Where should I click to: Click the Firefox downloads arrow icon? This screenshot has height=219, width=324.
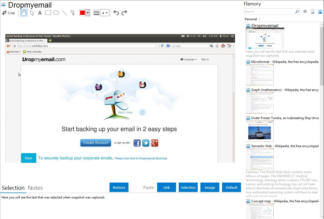[x=217, y=46]
